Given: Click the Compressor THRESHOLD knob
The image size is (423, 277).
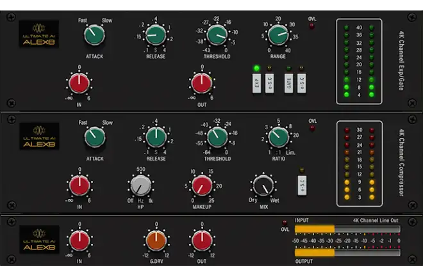Looking at the screenshot, I should point(217,138).
